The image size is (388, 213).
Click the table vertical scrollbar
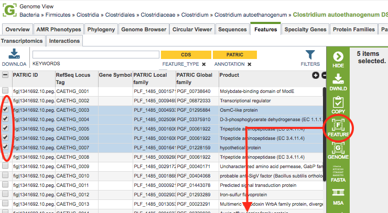325,134
